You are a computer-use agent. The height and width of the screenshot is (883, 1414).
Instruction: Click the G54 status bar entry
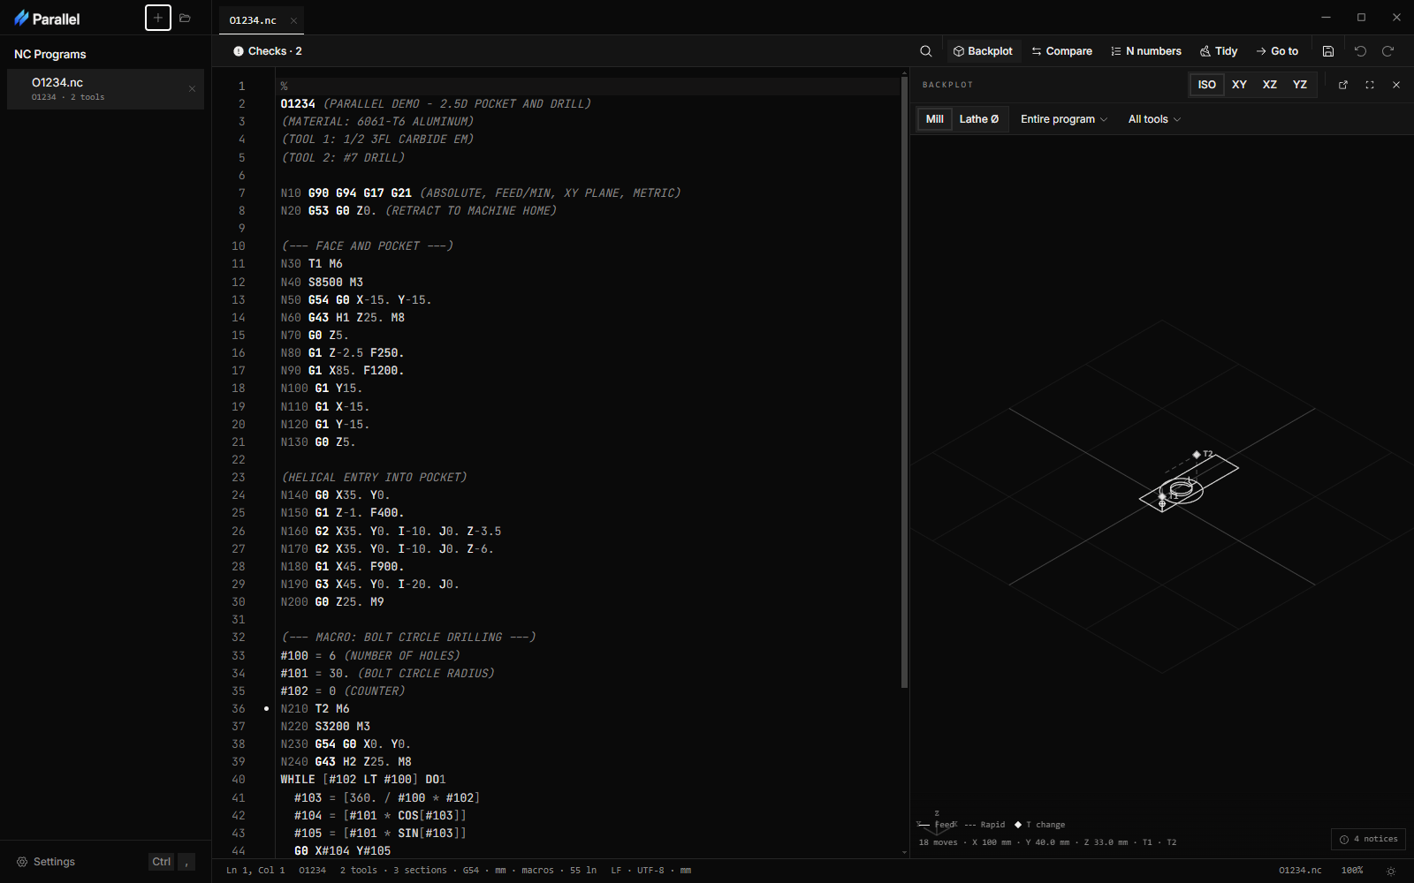(x=471, y=871)
